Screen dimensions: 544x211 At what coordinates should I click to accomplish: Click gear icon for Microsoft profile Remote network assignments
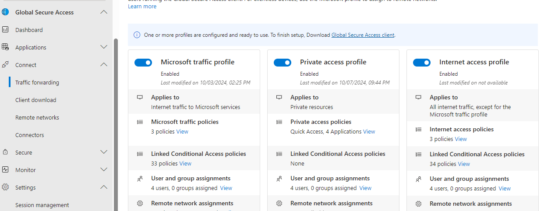(140, 204)
